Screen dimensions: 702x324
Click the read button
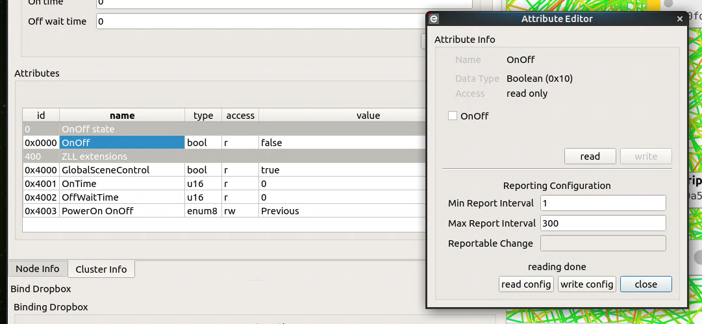tap(590, 156)
